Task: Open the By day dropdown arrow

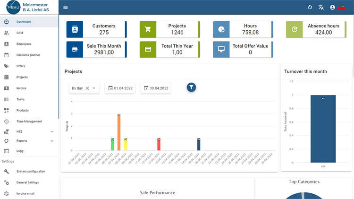Action: click(x=94, y=88)
